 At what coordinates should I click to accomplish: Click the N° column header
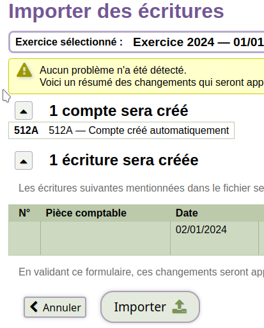coord(24,213)
